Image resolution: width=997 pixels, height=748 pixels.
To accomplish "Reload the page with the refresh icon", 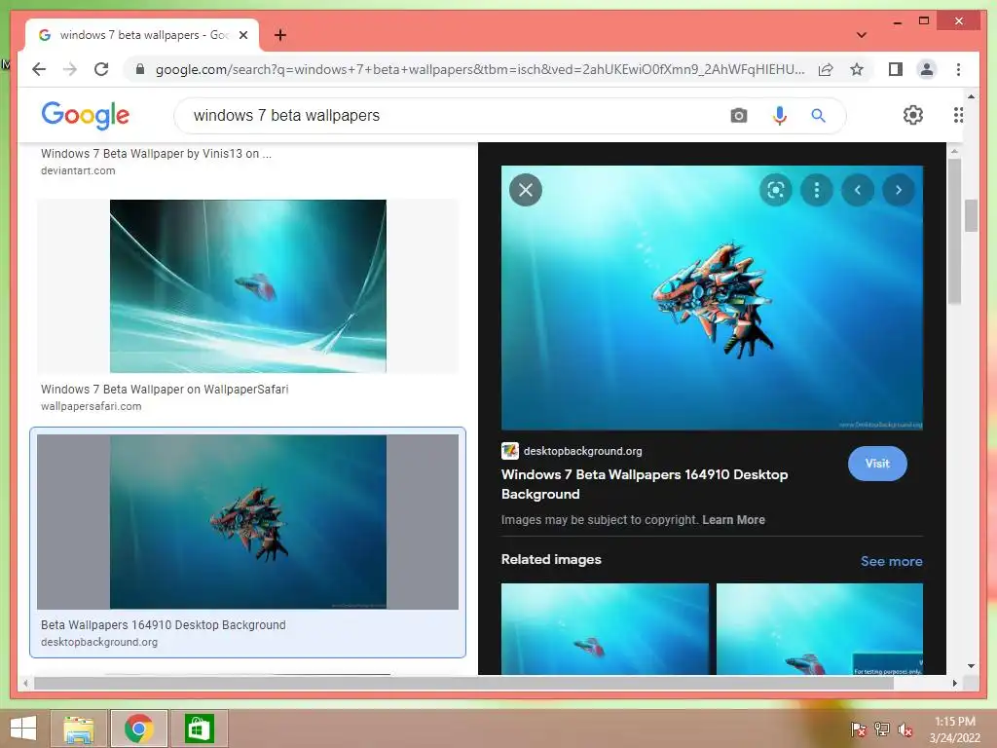I will click(101, 69).
